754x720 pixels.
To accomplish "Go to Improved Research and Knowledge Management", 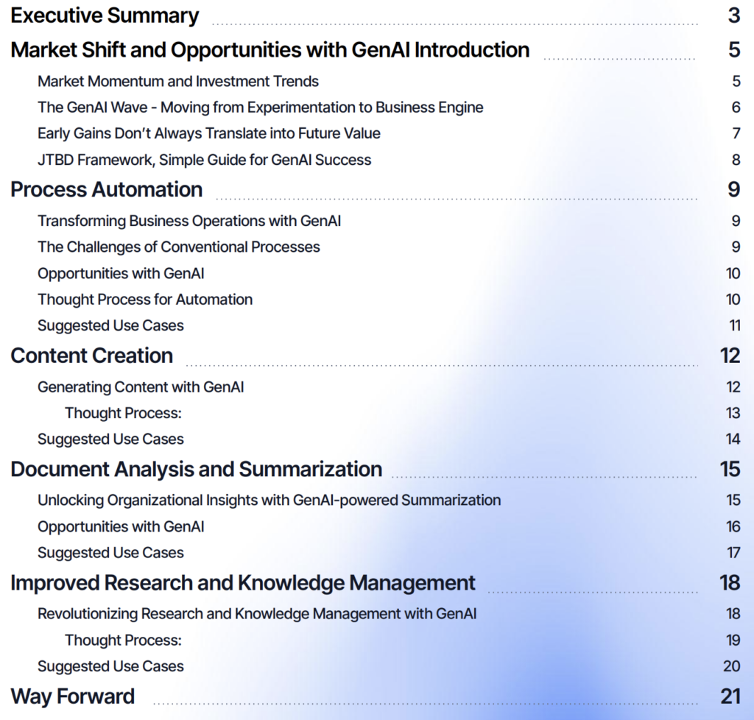I will (243, 583).
